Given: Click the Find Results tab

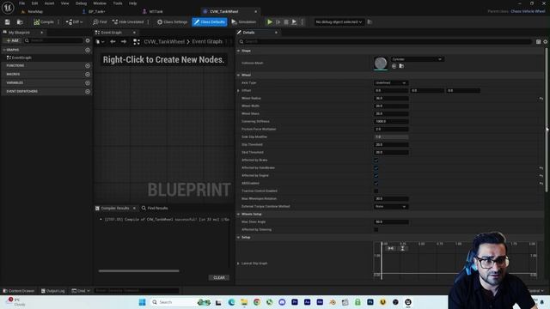Looking at the screenshot, I should point(155,208).
